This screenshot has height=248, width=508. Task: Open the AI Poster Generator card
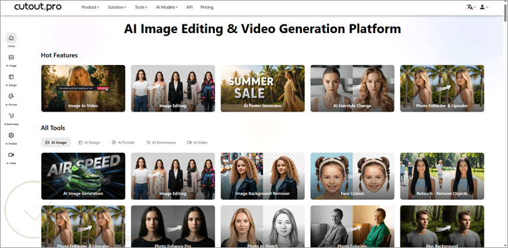coord(263,89)
